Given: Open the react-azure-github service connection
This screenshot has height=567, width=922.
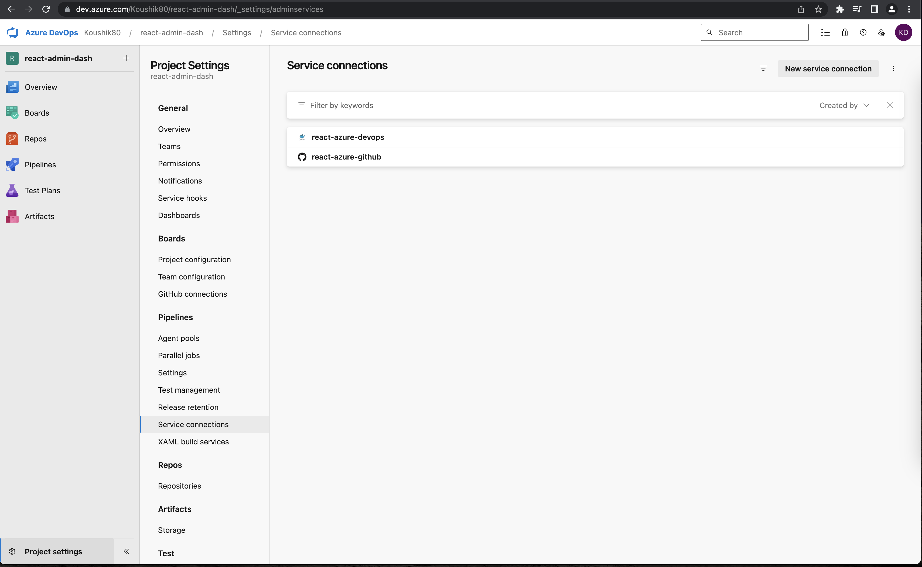Looking at the screenshot, I should [x=346, y=157].
